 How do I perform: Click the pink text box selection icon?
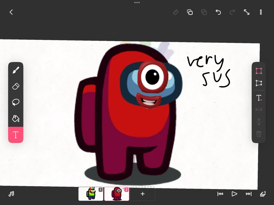click(259, 71)
